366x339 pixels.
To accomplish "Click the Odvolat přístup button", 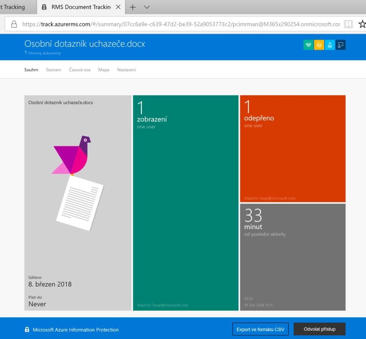I will coord(320,329).
